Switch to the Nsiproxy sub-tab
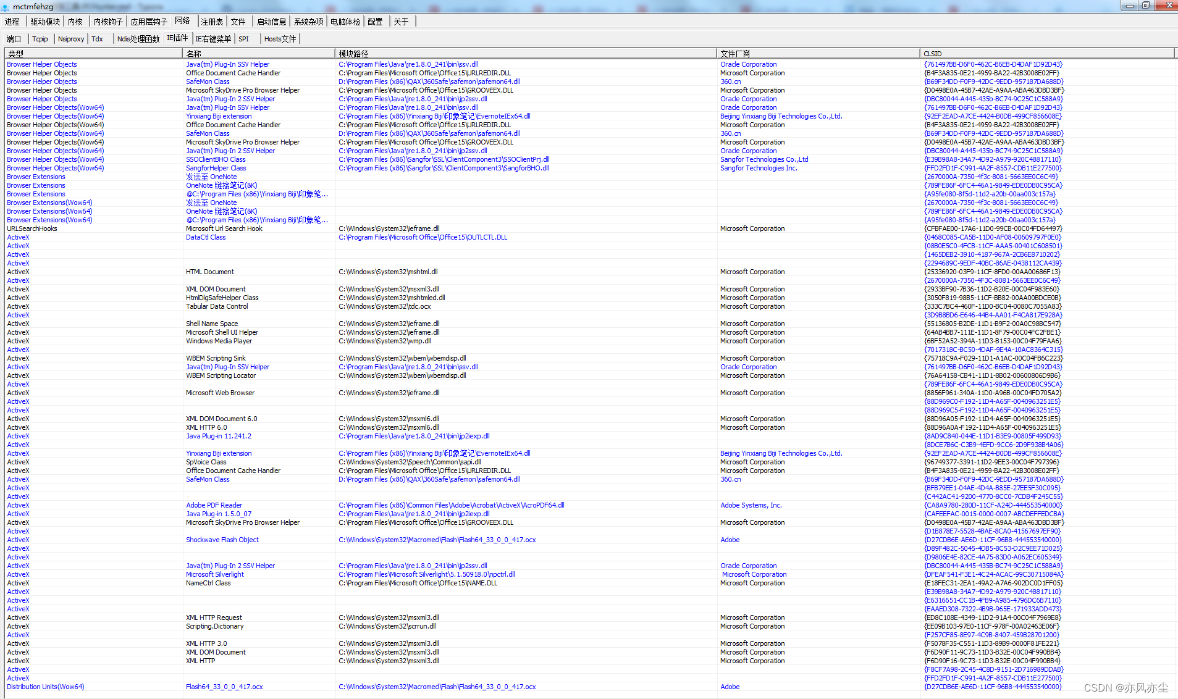Image resolution: width=1178 pixels, height=699 pixels. (71, 39)
